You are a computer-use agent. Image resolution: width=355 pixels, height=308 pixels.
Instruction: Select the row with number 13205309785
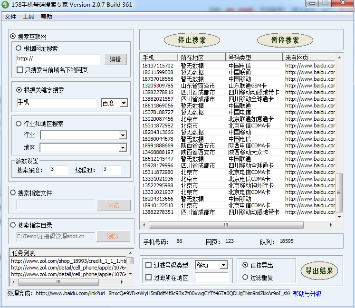pyautogui.click(x=238, y=86)
